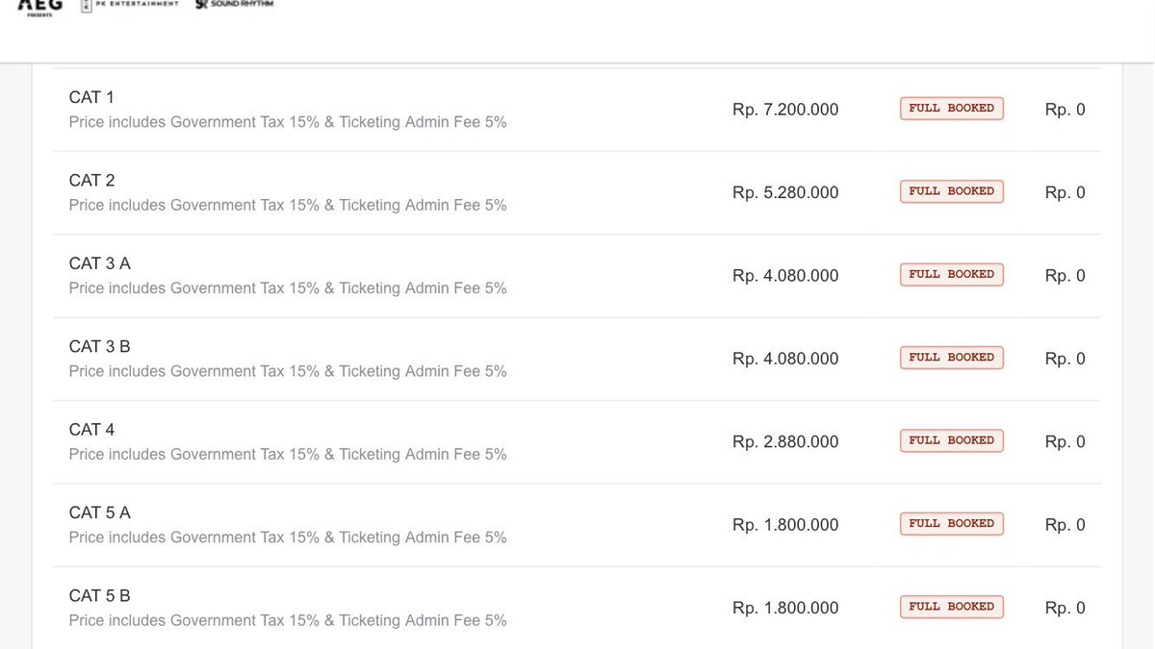The width and height of the screenshot is (1155, 649).
Task: Click CAT 4 Full Booked badge
Action: 952,441
